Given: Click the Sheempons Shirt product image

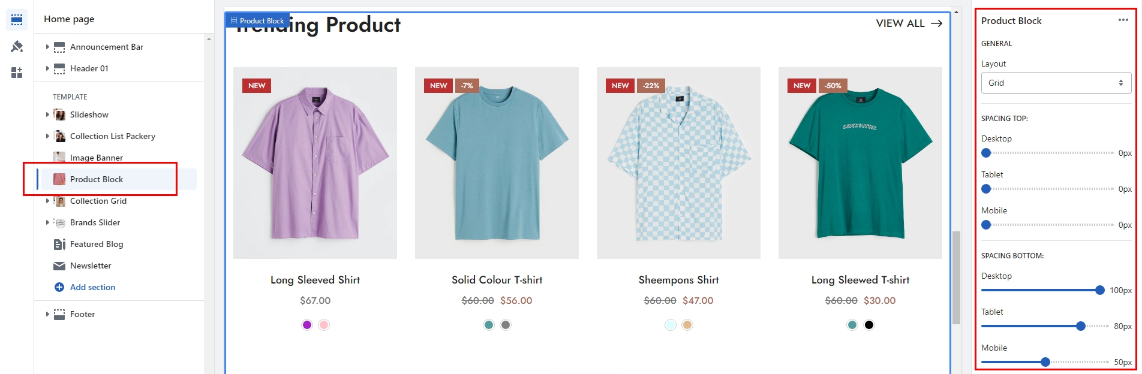Looking at the screenshot, I should pyautogui.click(x=678, y=163).
